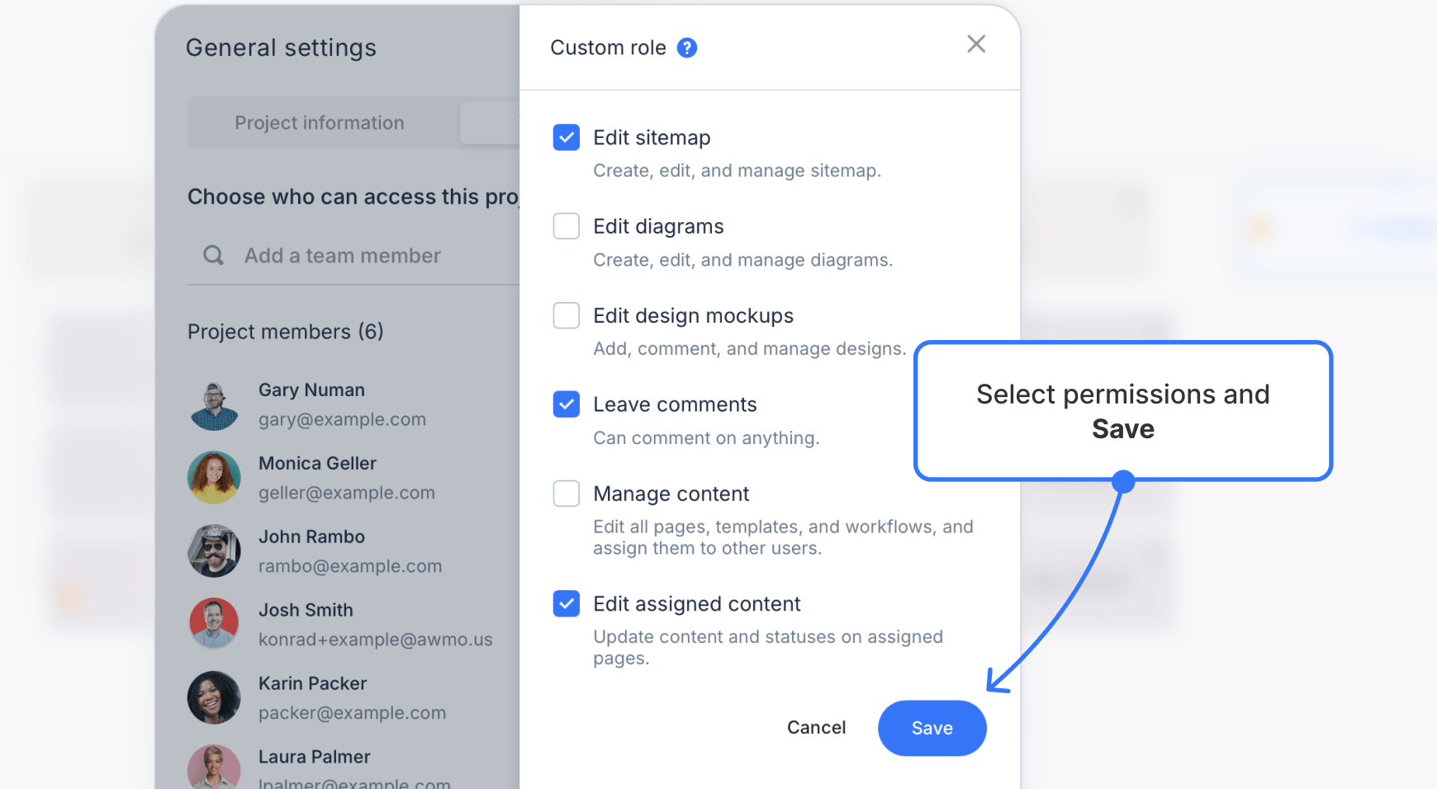Uncheck the Leave comments permission

pyautogui.click(x=566, y=404)
